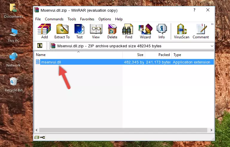Screen dimensions: 230x147
Task: Open the Help menu
Action: click(x=119, y=19)
